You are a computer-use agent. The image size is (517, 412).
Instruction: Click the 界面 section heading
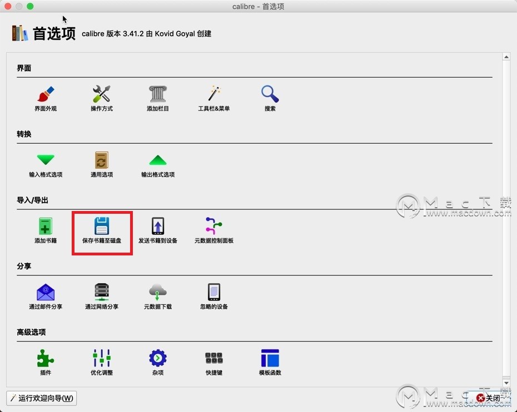[x=24, y=68]
